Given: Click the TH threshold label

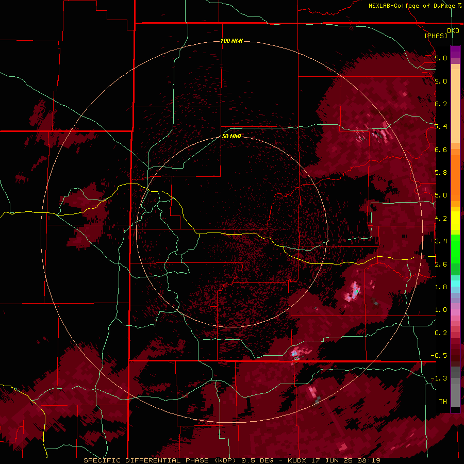Looking at the screenshot, I should [443, 402].
